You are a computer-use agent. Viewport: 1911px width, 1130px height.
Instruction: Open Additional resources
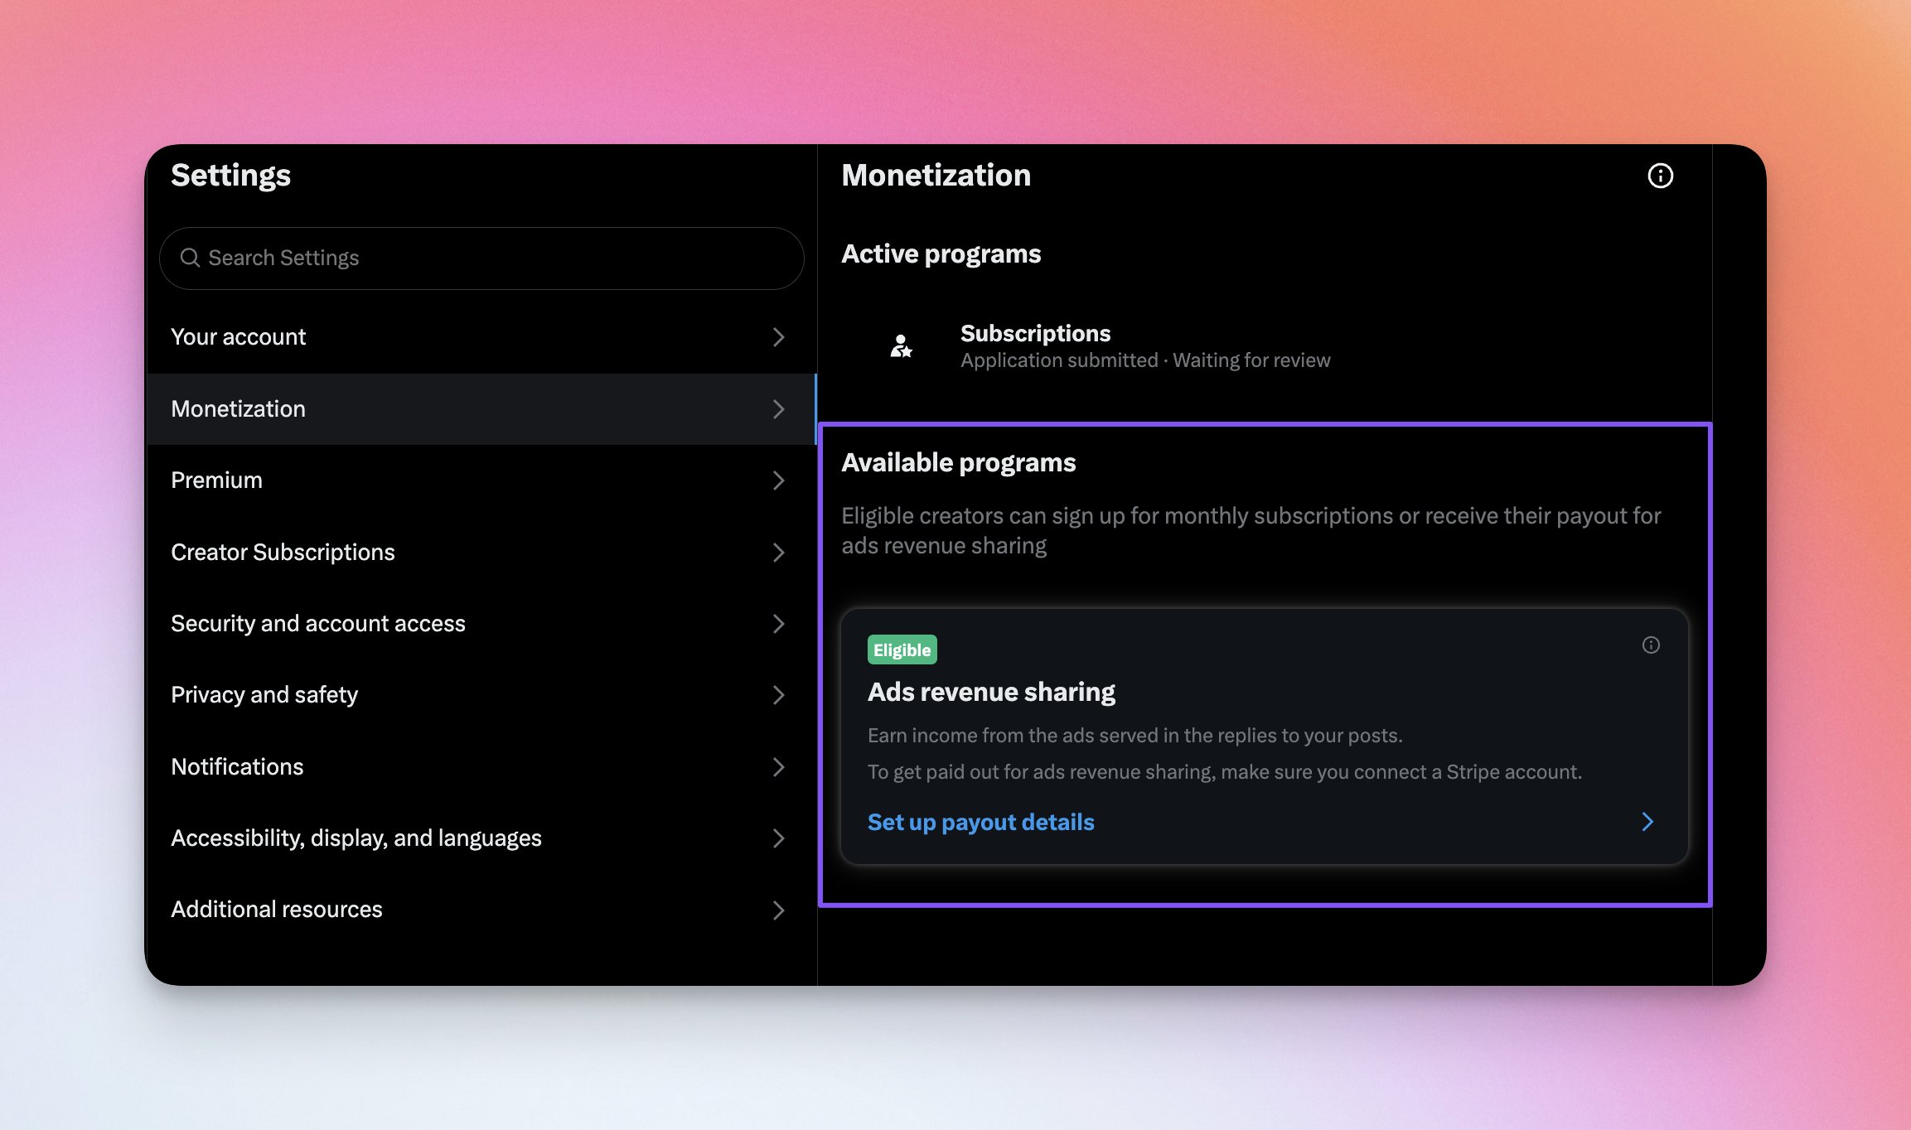(481, 910)
